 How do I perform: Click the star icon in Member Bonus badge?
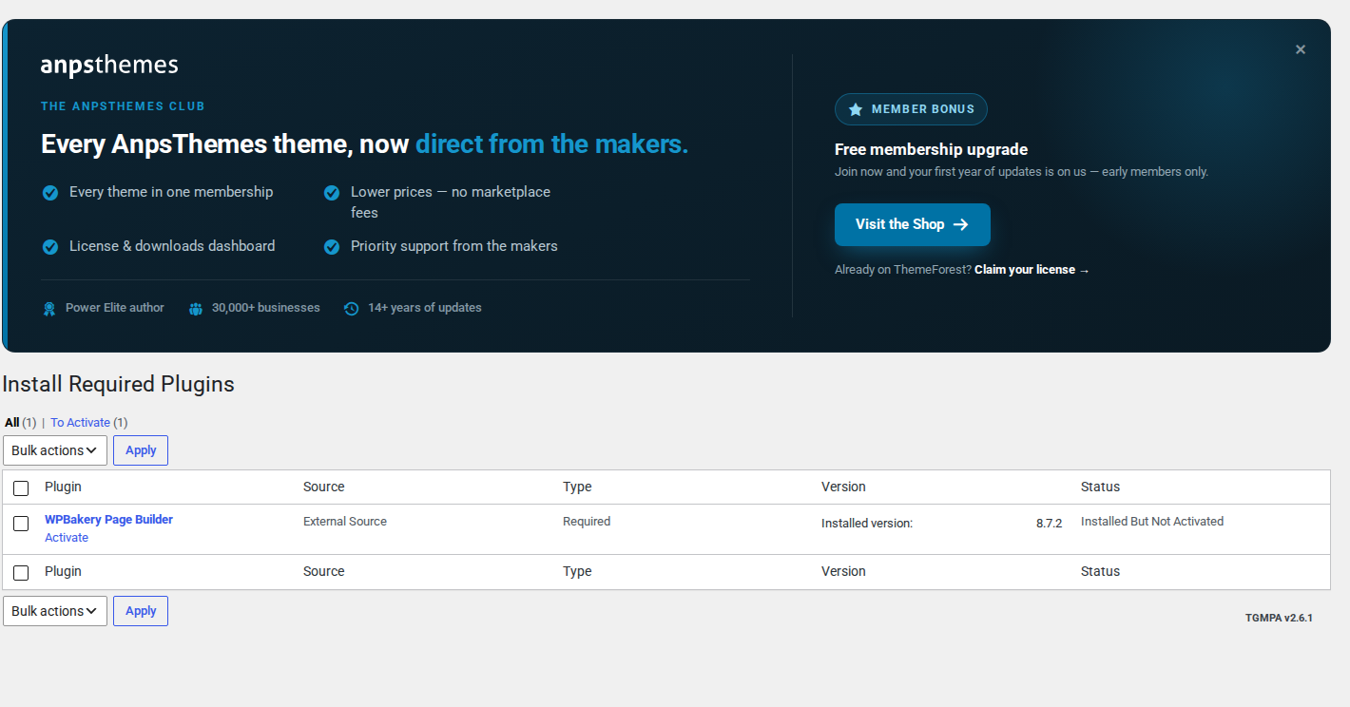coord(855,109)
